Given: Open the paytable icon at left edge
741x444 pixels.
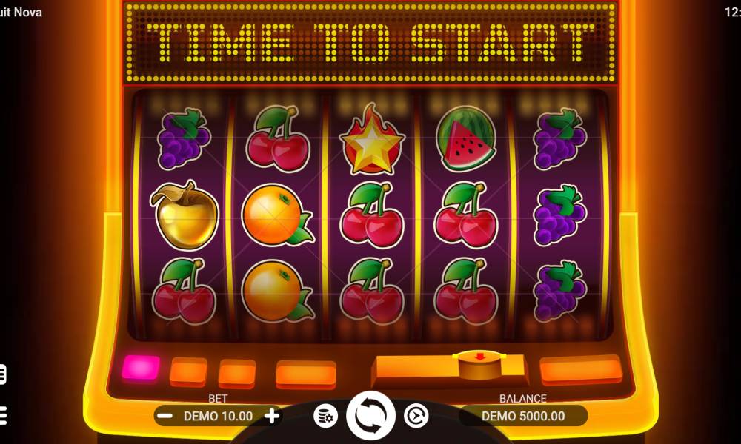Looking at the screenshot, I should tap(3, 374).
